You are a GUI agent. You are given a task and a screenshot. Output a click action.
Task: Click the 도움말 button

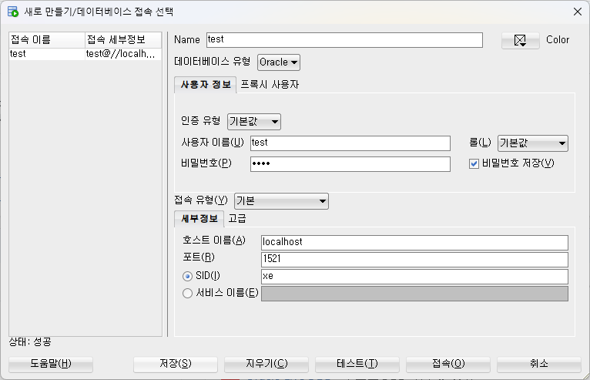tap(51, 364)
